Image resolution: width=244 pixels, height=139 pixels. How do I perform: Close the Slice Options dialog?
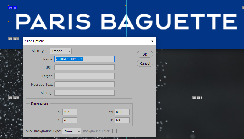(x=152, y=41)
